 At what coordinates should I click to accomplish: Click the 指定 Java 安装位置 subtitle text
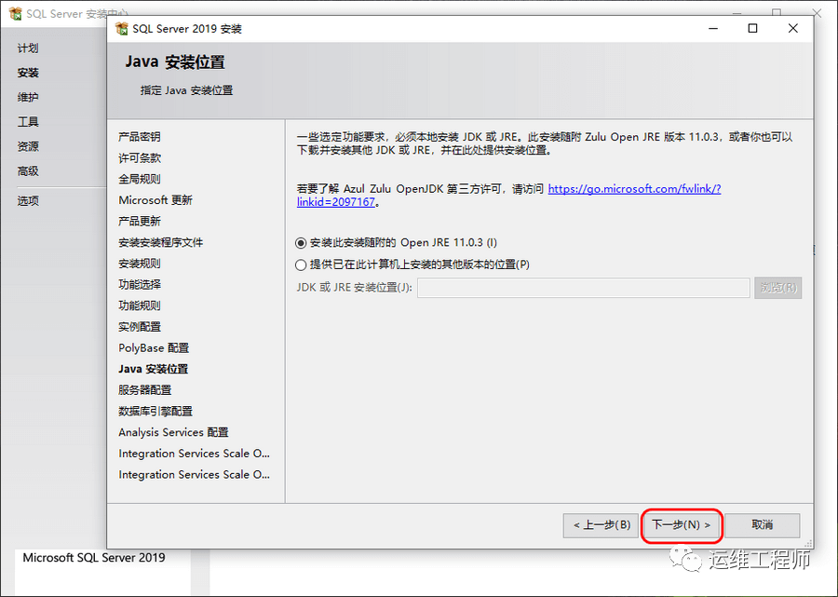(186, 90)
